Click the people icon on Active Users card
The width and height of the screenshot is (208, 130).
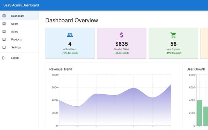pos(70,35)
